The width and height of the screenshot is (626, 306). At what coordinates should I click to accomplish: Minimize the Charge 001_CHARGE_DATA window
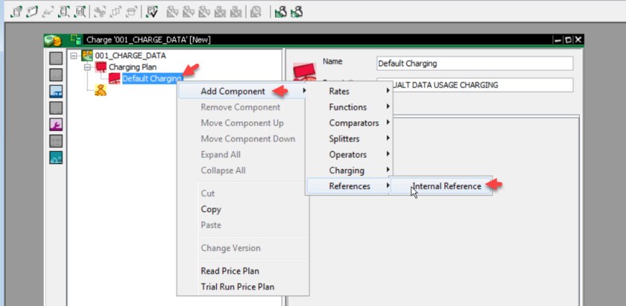558,39
